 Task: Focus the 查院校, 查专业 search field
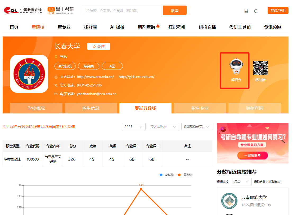[x=122, y=11]
